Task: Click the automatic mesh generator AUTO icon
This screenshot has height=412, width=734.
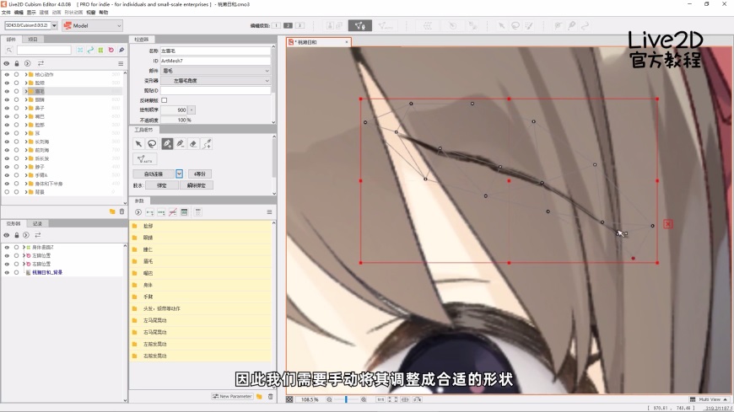Action: (144, 159)
